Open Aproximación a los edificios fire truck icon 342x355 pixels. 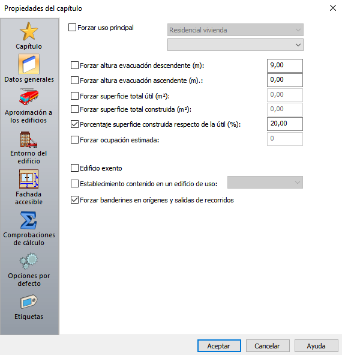click(29, 97)
